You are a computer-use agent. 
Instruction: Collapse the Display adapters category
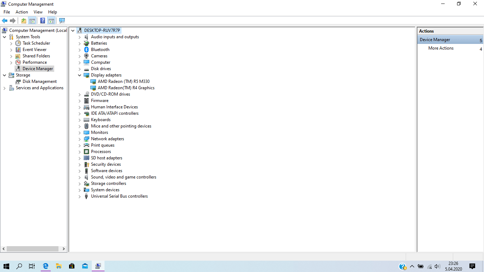click(x=80, y=75)
